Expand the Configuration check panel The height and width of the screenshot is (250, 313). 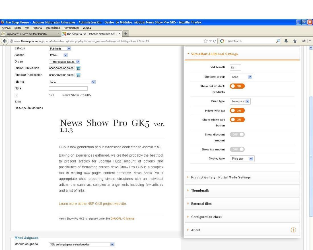point(242,217)
